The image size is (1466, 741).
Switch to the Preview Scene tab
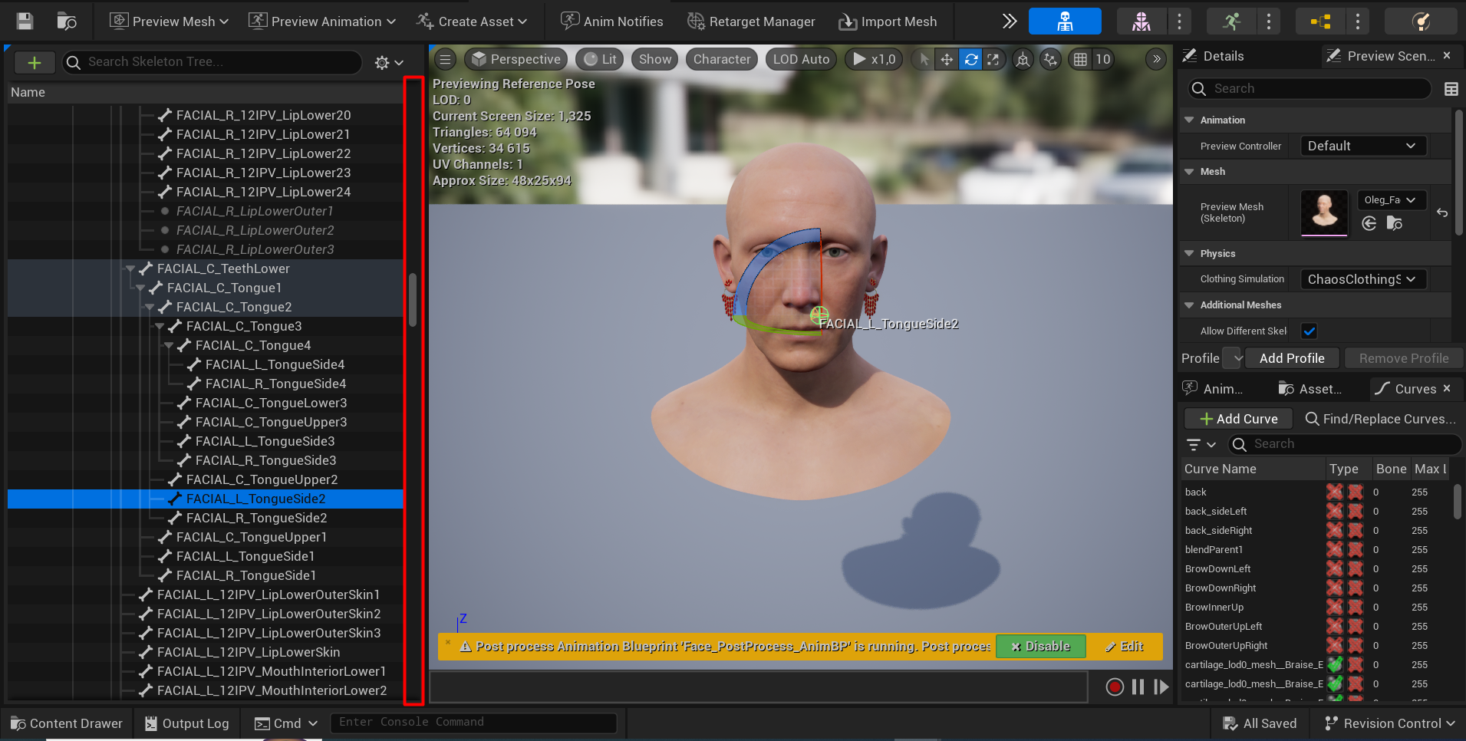1382,56
